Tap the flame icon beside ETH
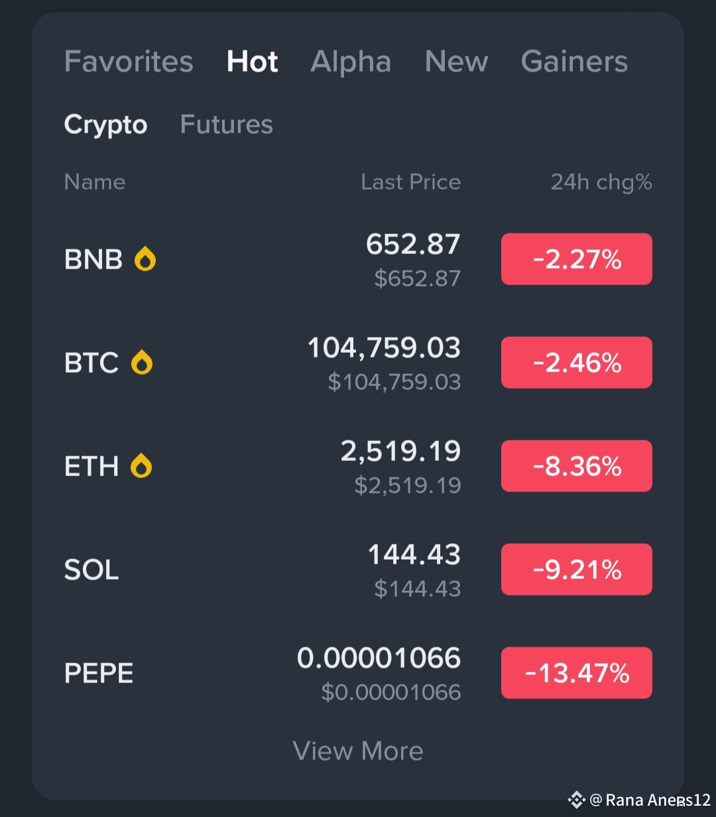716x817 pixels. [x=141, y=466]
